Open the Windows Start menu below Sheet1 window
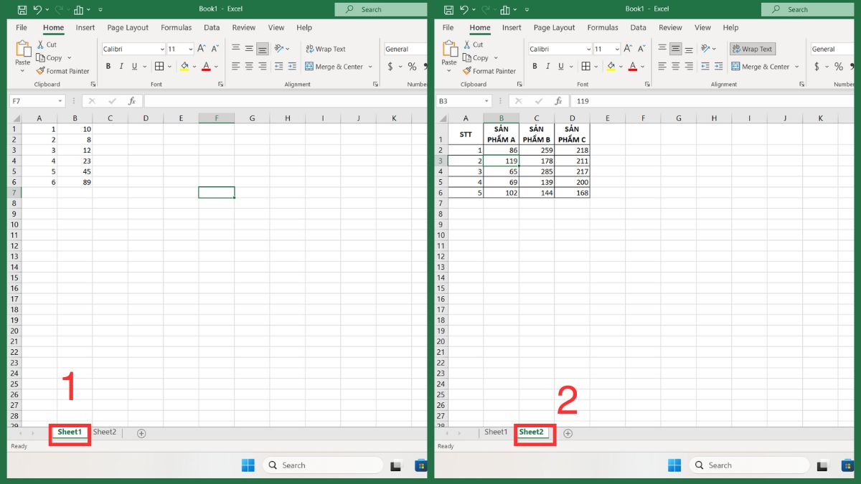 point(248,465)
